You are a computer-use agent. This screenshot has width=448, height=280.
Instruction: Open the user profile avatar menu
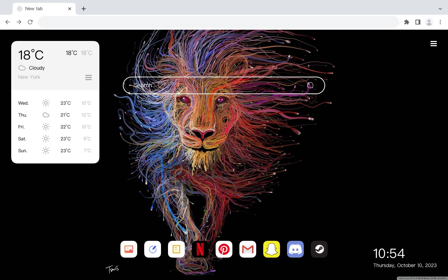(x=429, y=22)
